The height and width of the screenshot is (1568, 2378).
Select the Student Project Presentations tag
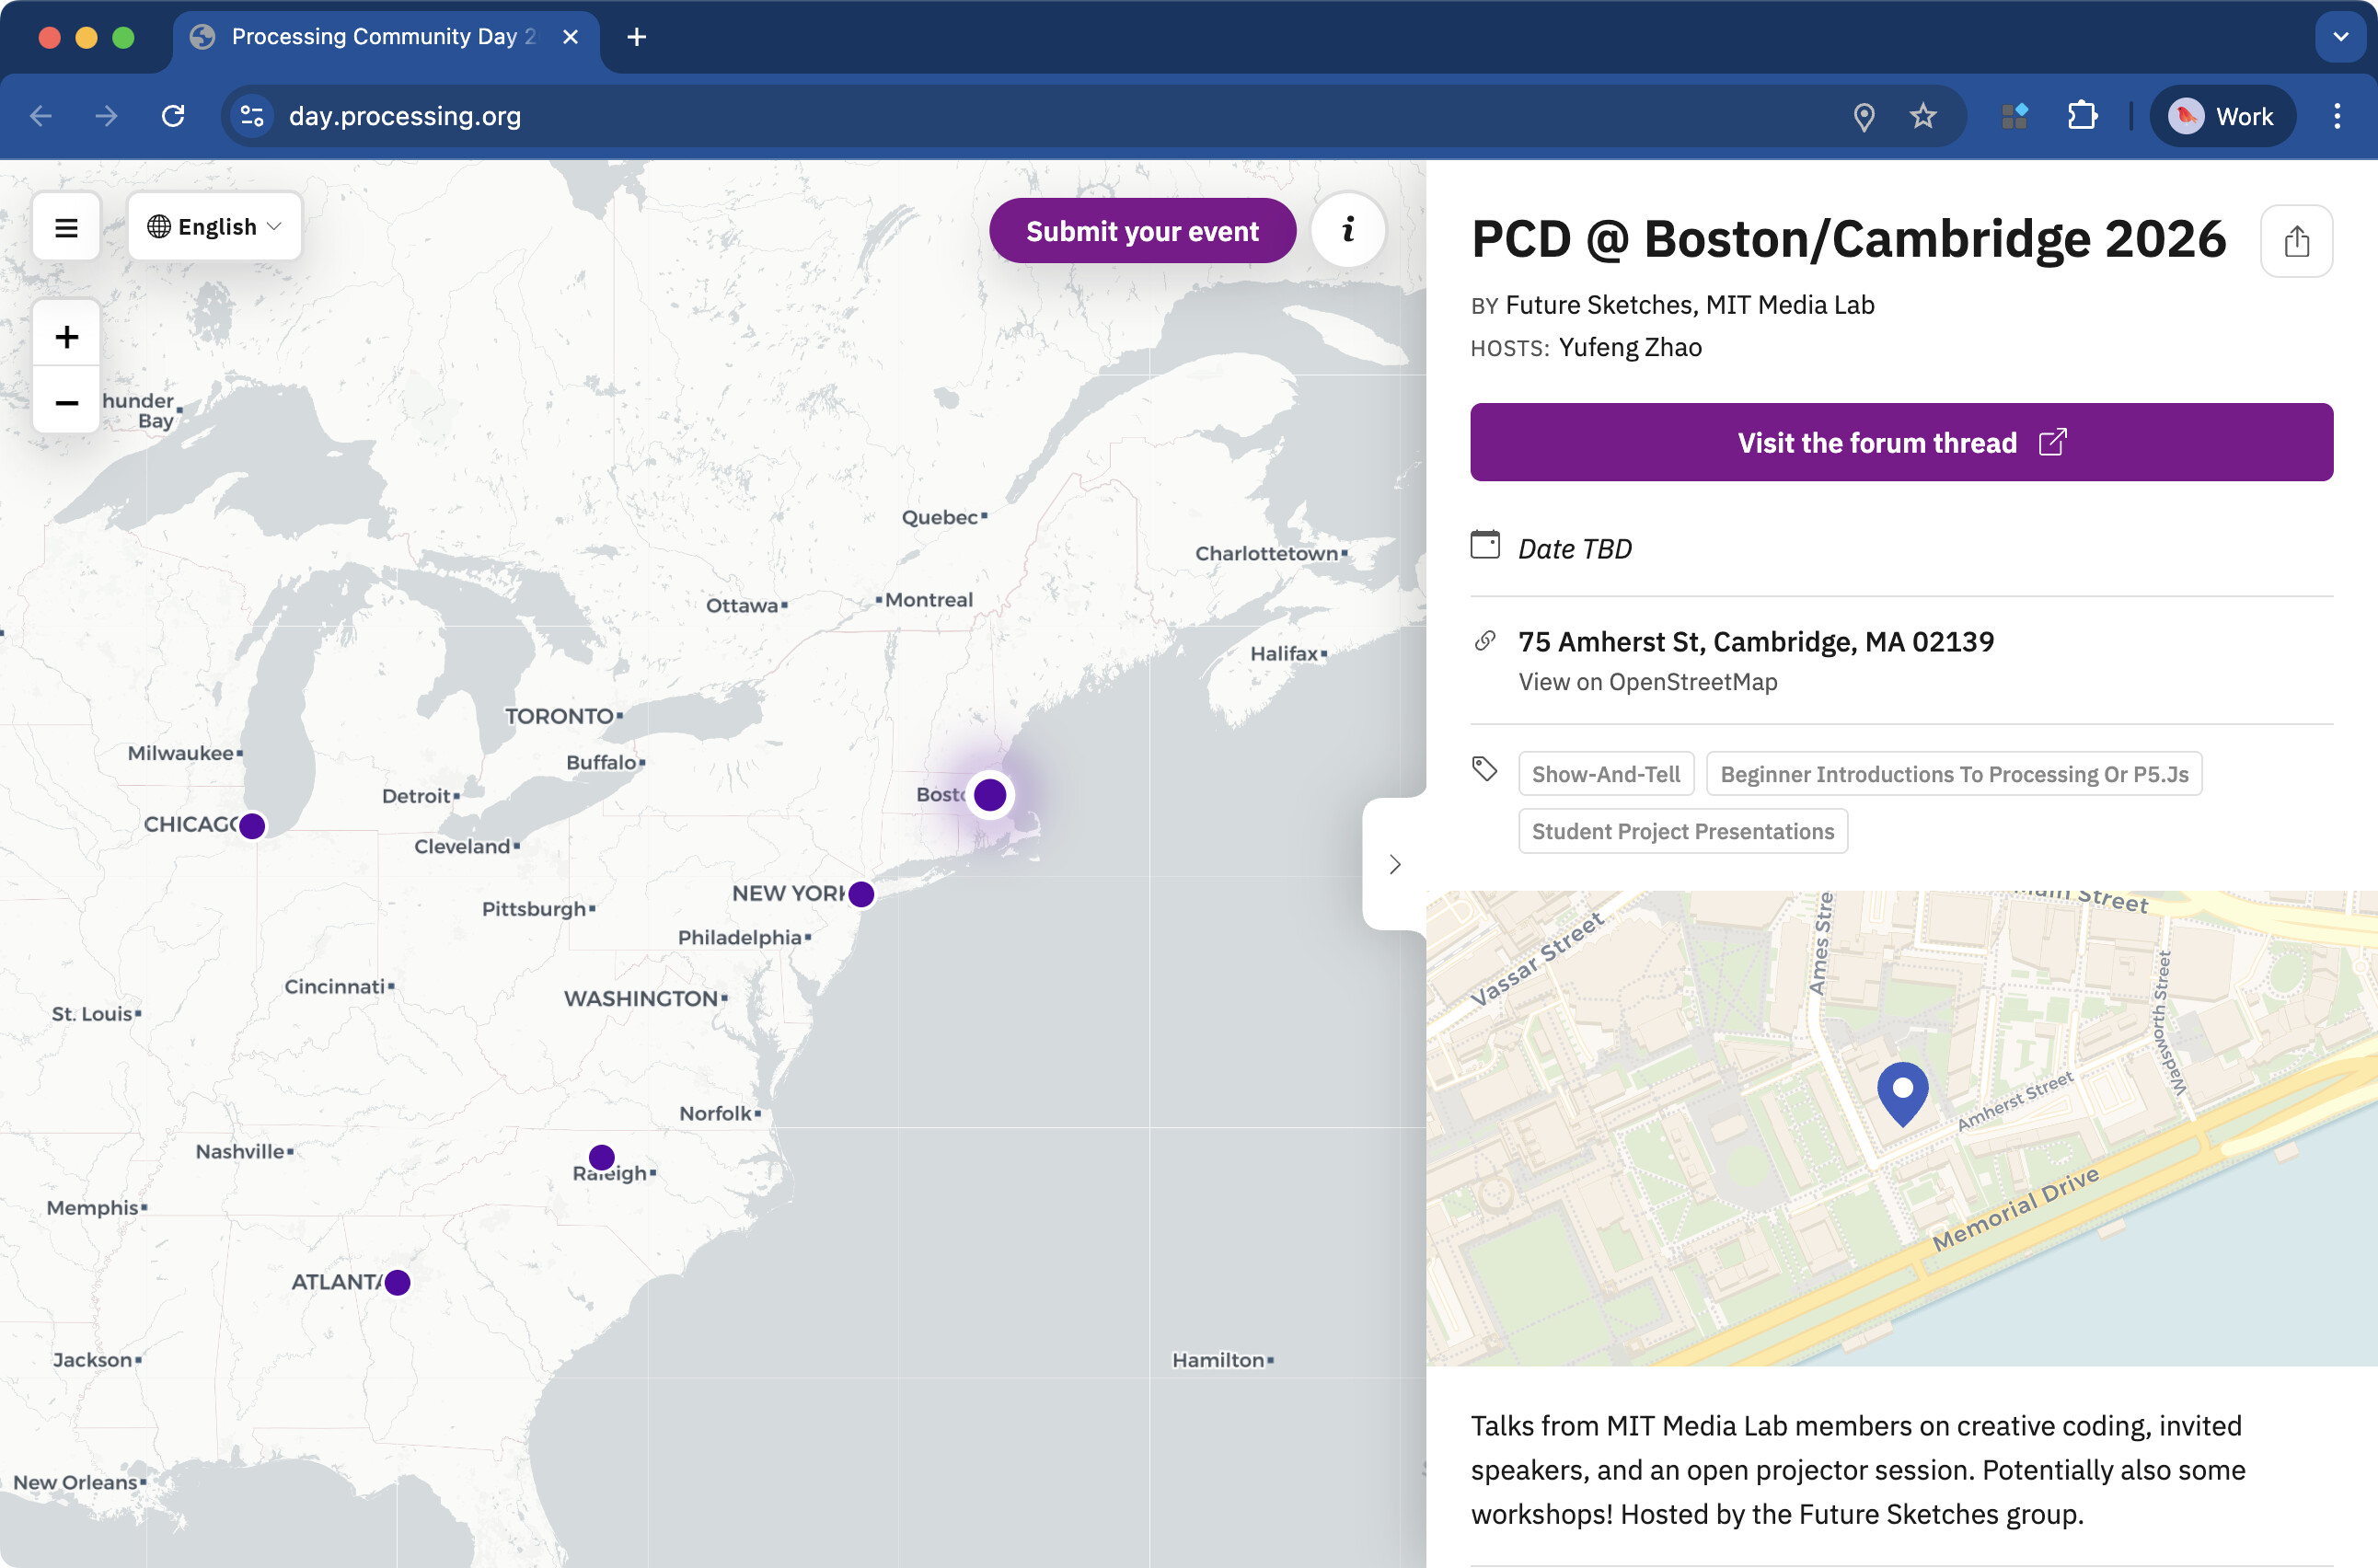point(1683,831)
